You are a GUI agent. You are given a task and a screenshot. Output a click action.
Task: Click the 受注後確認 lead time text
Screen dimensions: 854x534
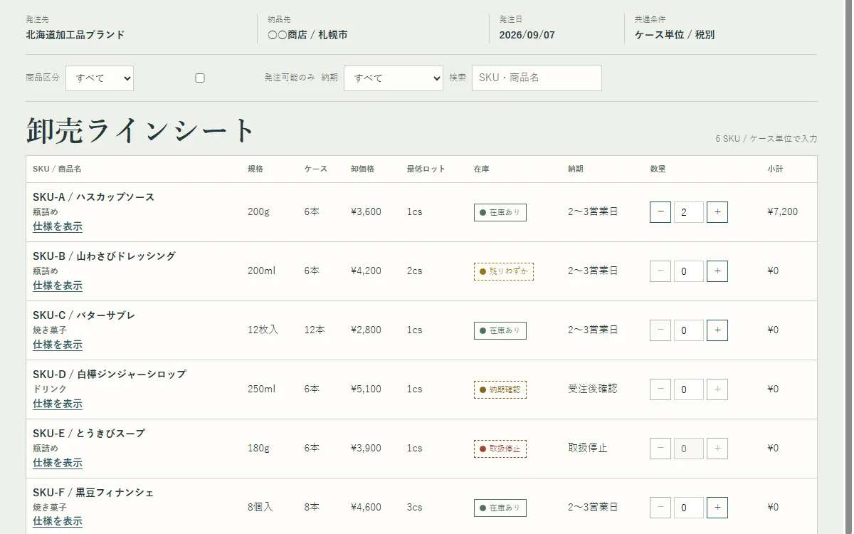tap(593, 389)
